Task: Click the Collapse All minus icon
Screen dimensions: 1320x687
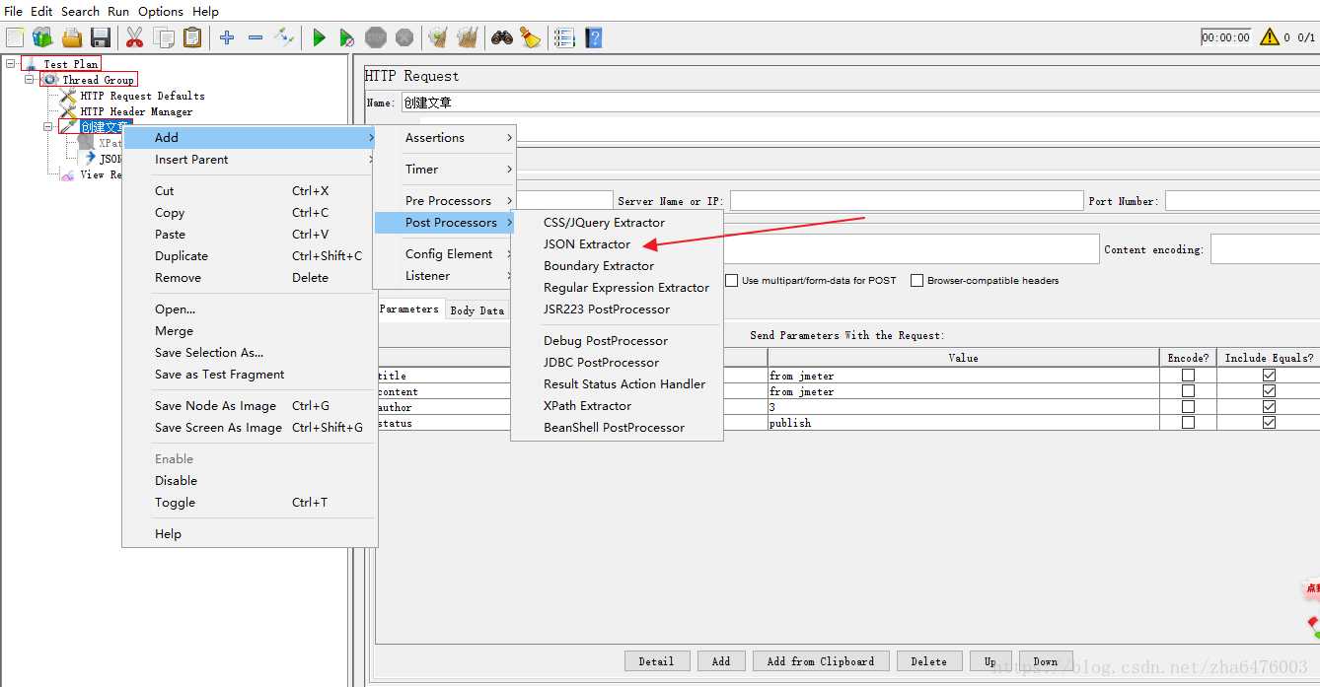Action: [x=256, y=37]
